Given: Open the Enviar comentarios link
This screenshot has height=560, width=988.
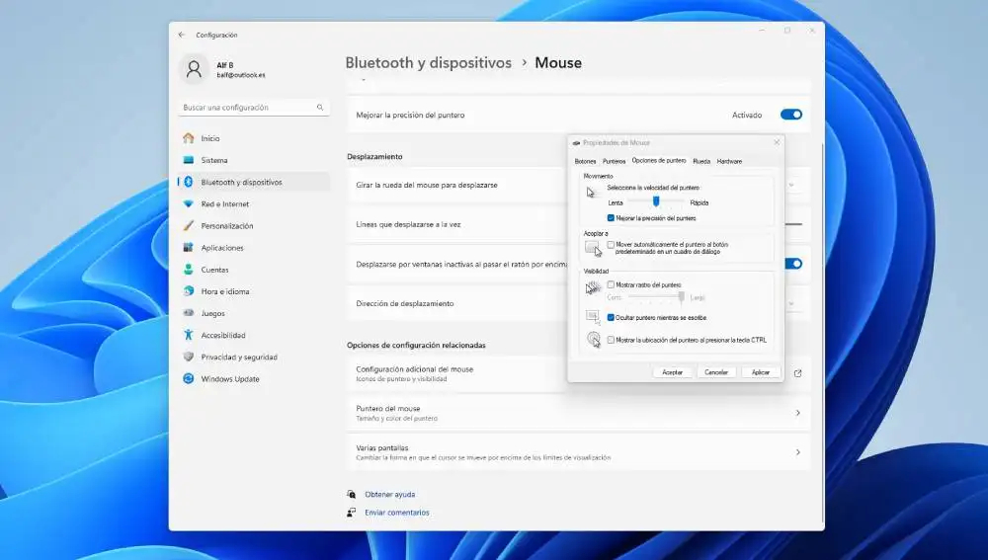Looking at the screenshot, I should (x=397, y=513).
